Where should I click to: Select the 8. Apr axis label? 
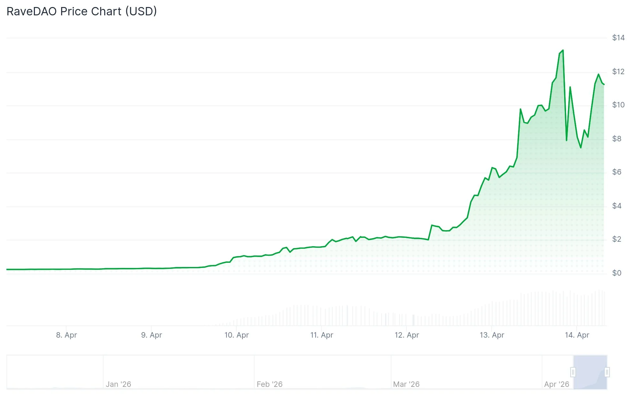[x=66, y=335]
